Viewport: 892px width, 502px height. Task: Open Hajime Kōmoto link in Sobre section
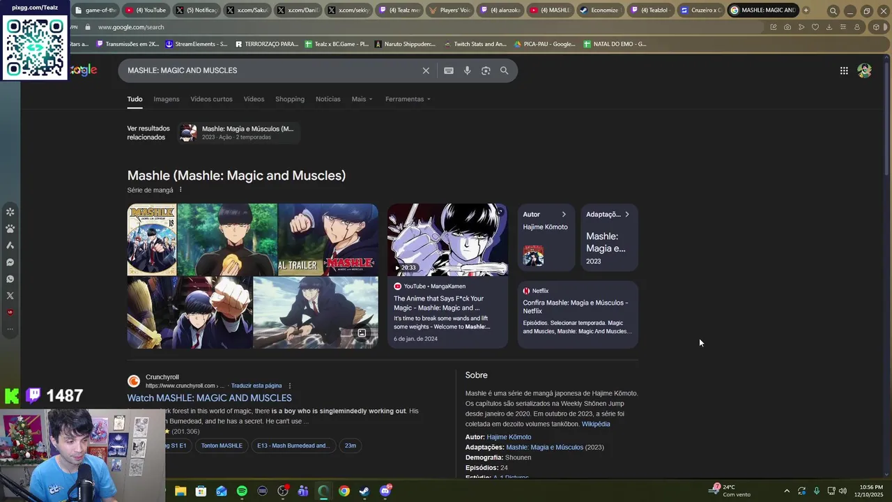click(x=509, y=437)
